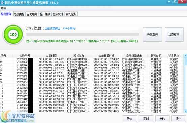The height and width of the screenshot is (123, 187).
Task: Click 中通快递 company cell in row 5
Action: tap(156, 70)
